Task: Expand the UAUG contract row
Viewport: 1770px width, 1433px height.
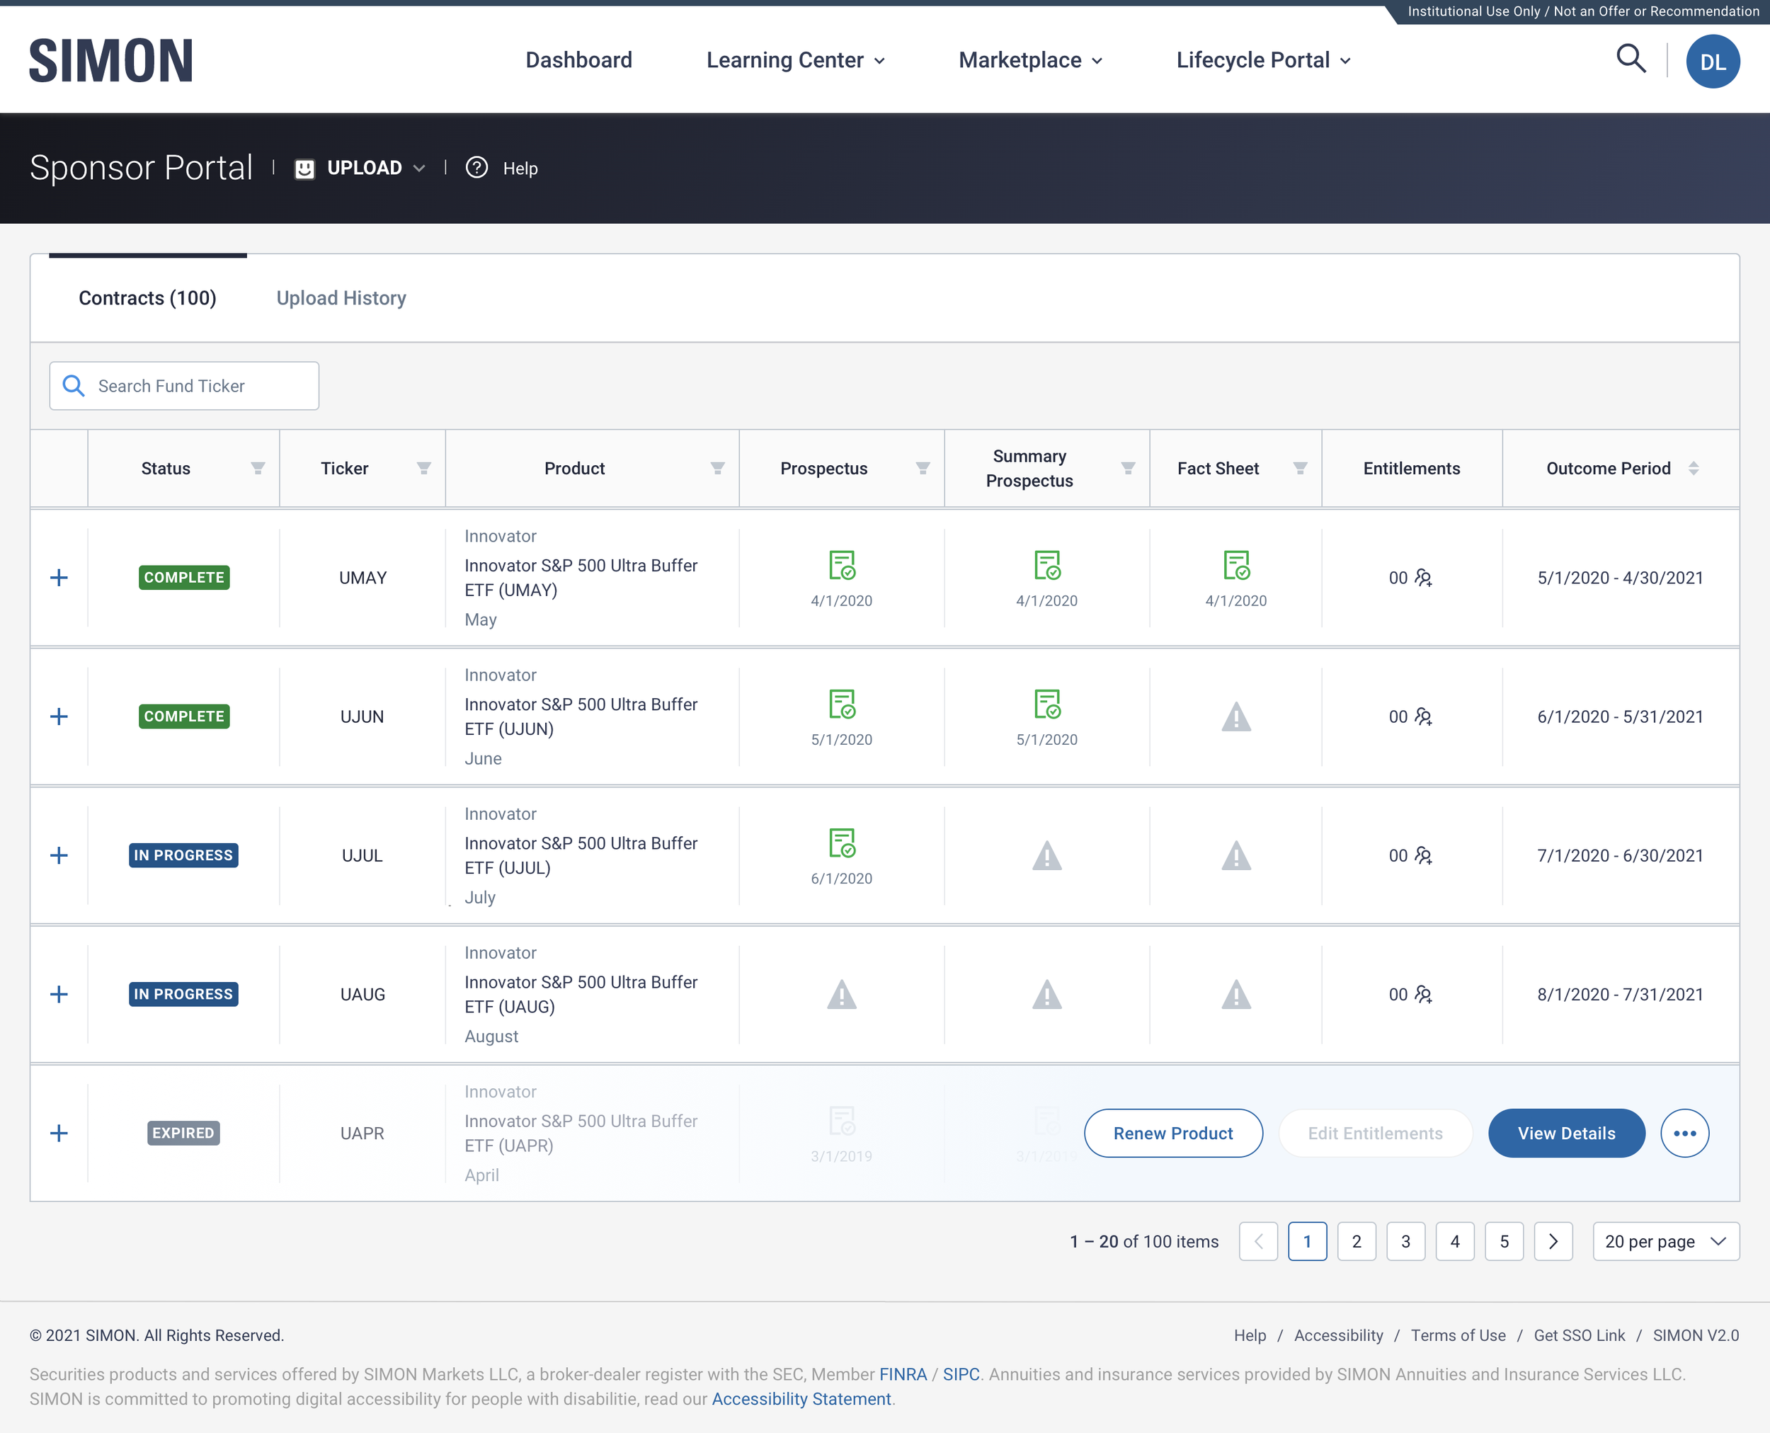Action: [x=59, y=994]
